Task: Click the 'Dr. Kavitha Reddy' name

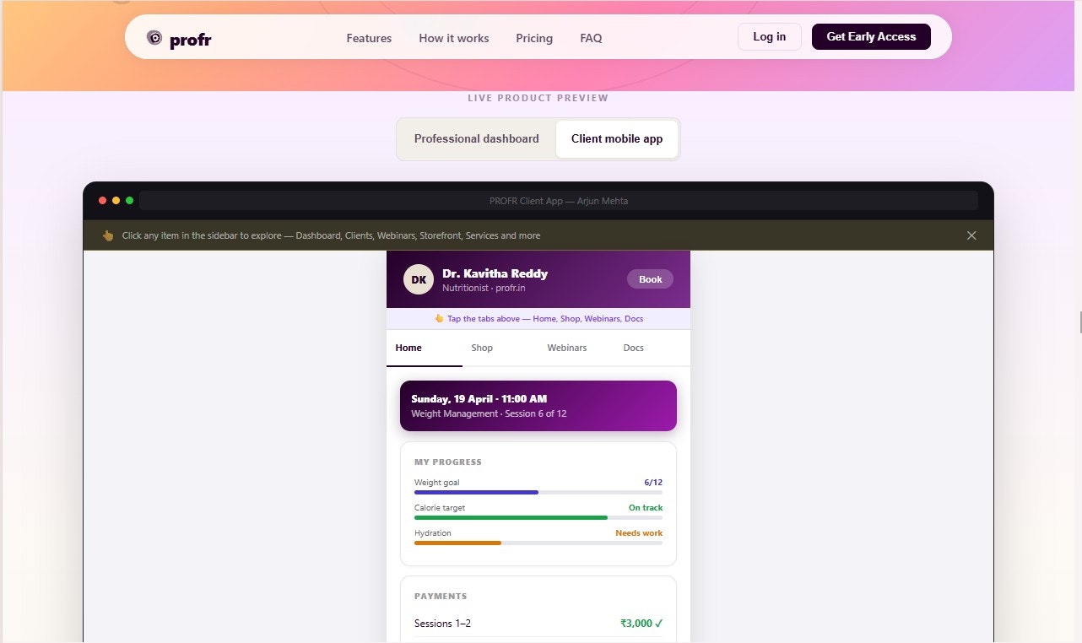Action: [495, 273]
